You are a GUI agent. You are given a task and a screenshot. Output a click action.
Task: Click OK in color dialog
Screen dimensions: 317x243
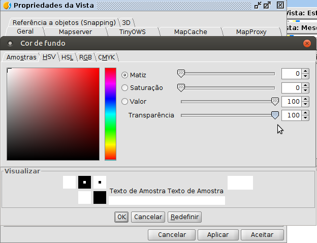pyautogui.click(x=121, y=217)
